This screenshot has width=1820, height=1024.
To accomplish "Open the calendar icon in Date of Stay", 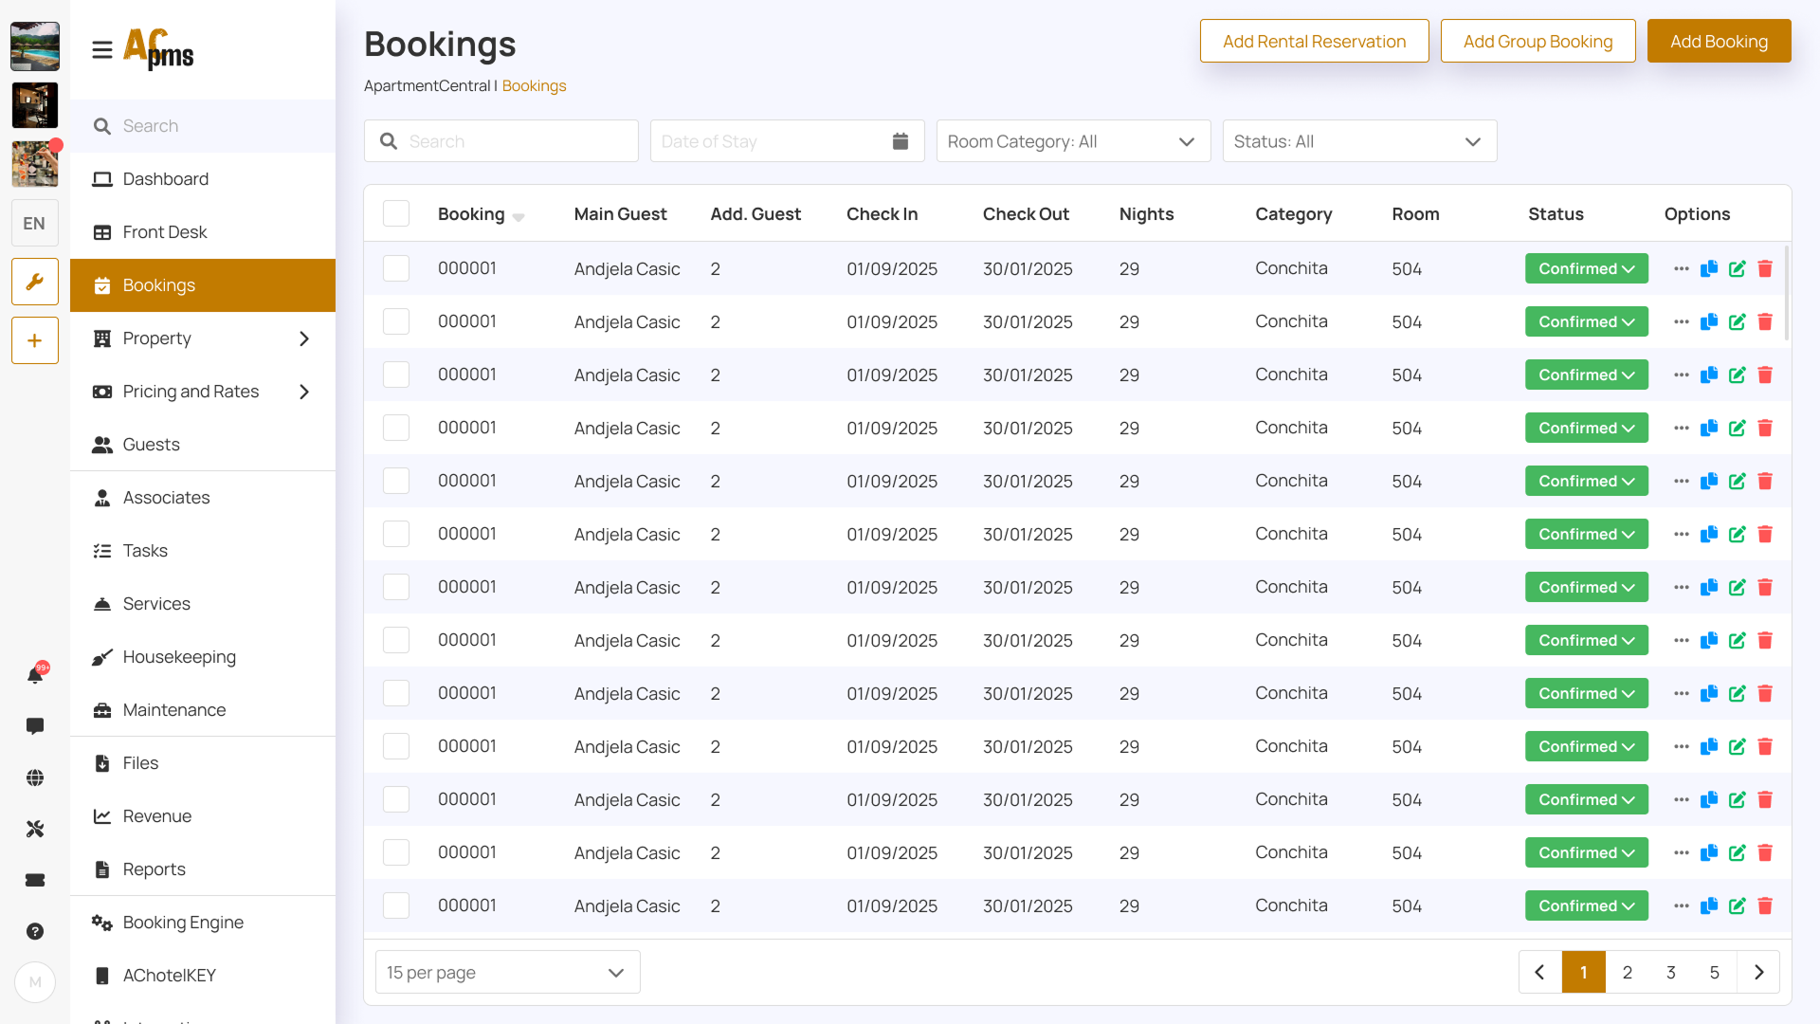I will click(x=900, y=141).
